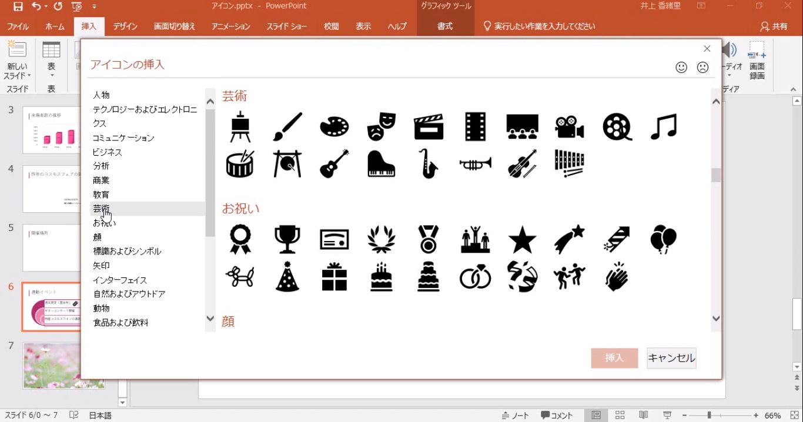Pick the clapperboard icon

pyautogui.click(x=429, y=126)
